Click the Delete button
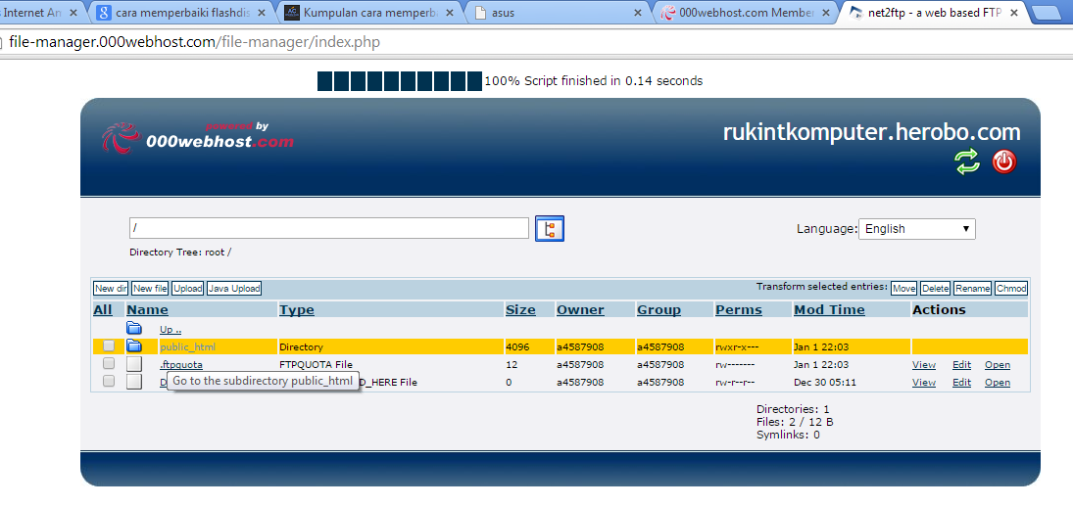The height and width of the screenshot is (507, 1073). (x=936, y=289)
